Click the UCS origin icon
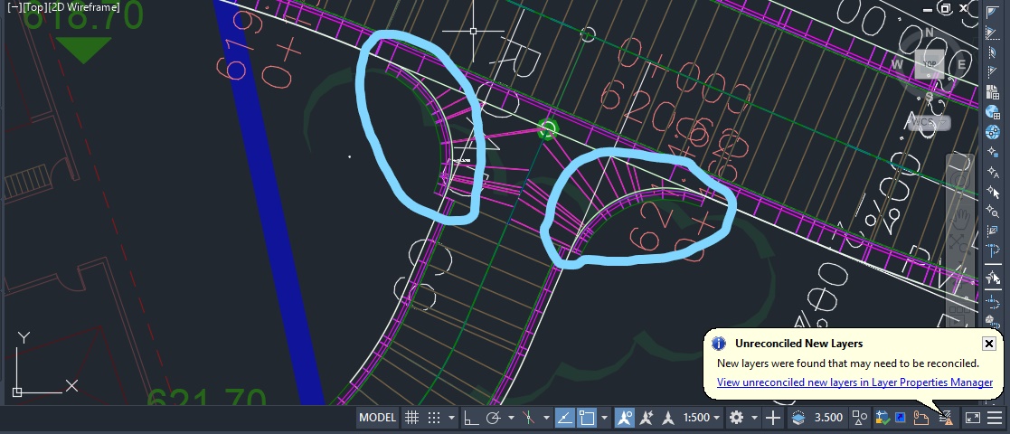 pos(17,392)
